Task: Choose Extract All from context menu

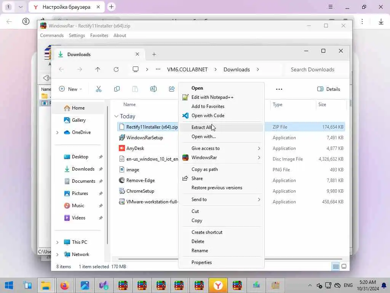Action: point(221,127)
